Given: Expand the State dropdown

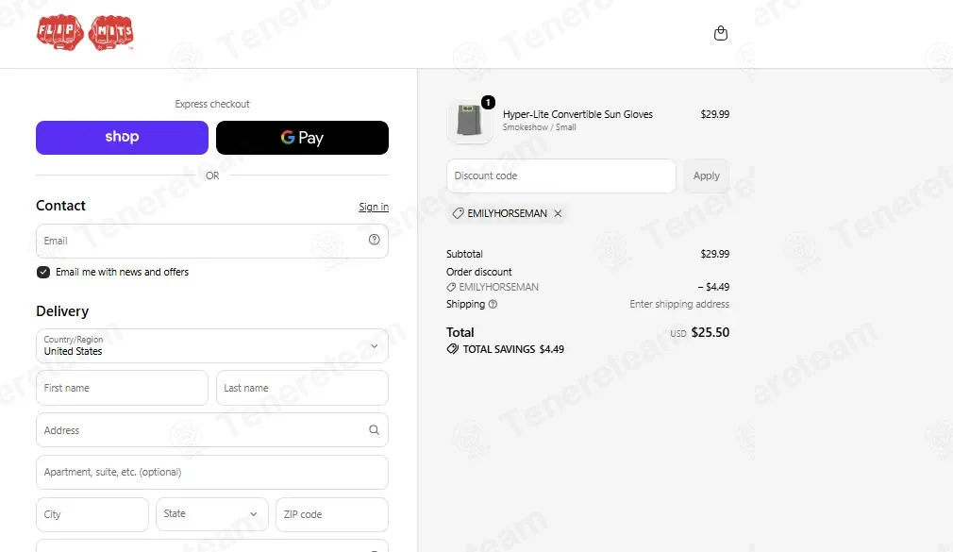Looking at the screenshot, I should point(212,513).
